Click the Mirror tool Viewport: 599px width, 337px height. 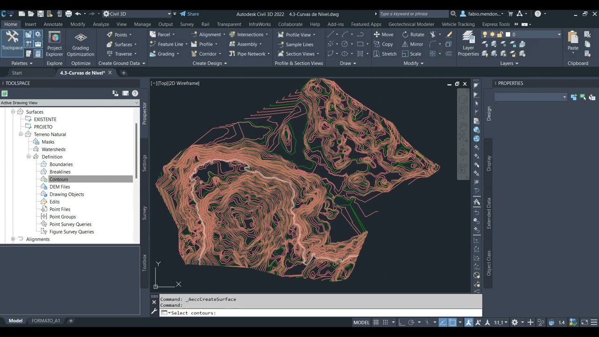click(x=412, y=44)
